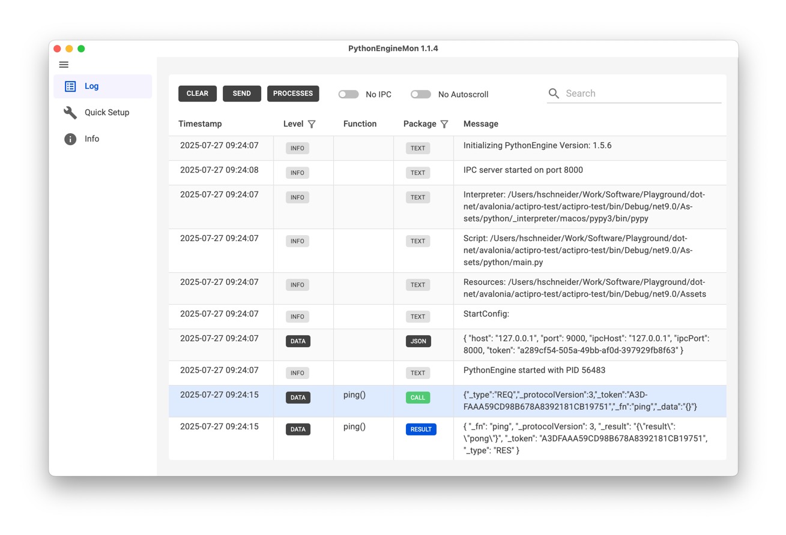The image size is (786, 535).
Task: Select the 'StartConfig:' message
Action: click(x=486, y=314)
